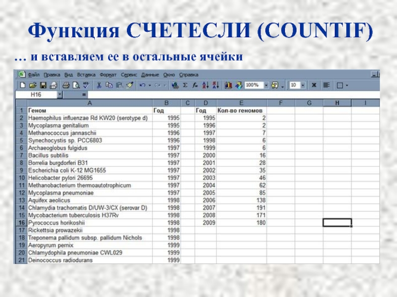Click the text alignment icon
The width and height of the screenshot is (397, 297).
click(x=327, y=85)
